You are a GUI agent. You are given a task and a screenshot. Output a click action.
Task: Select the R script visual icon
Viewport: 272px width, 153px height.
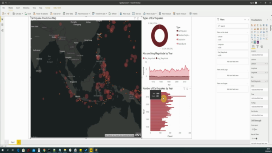[x=261, y=39]
